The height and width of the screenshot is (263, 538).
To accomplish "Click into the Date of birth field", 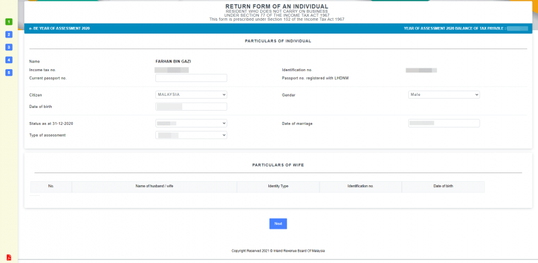I will (x=191, y=107).
